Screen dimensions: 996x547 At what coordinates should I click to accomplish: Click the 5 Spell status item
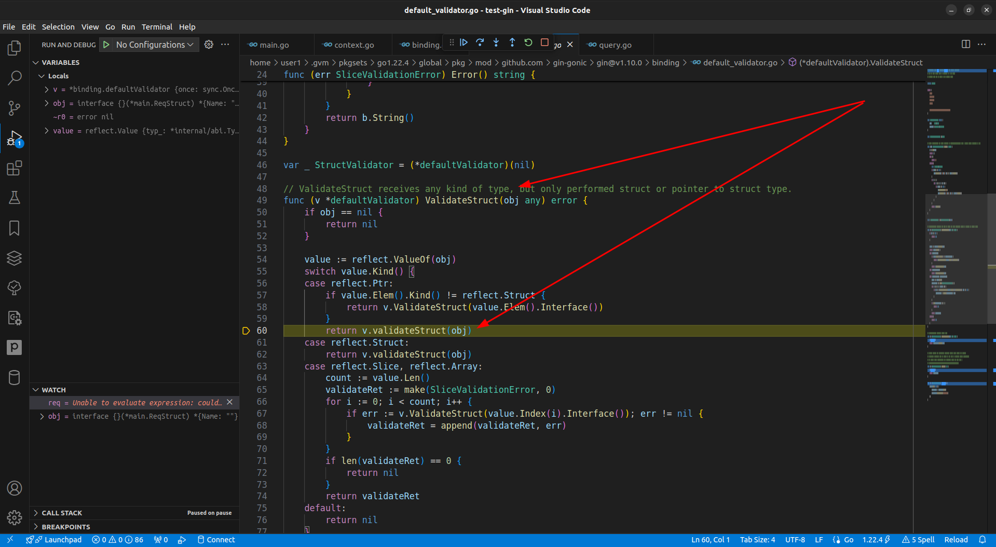click(x=918, y=540)
